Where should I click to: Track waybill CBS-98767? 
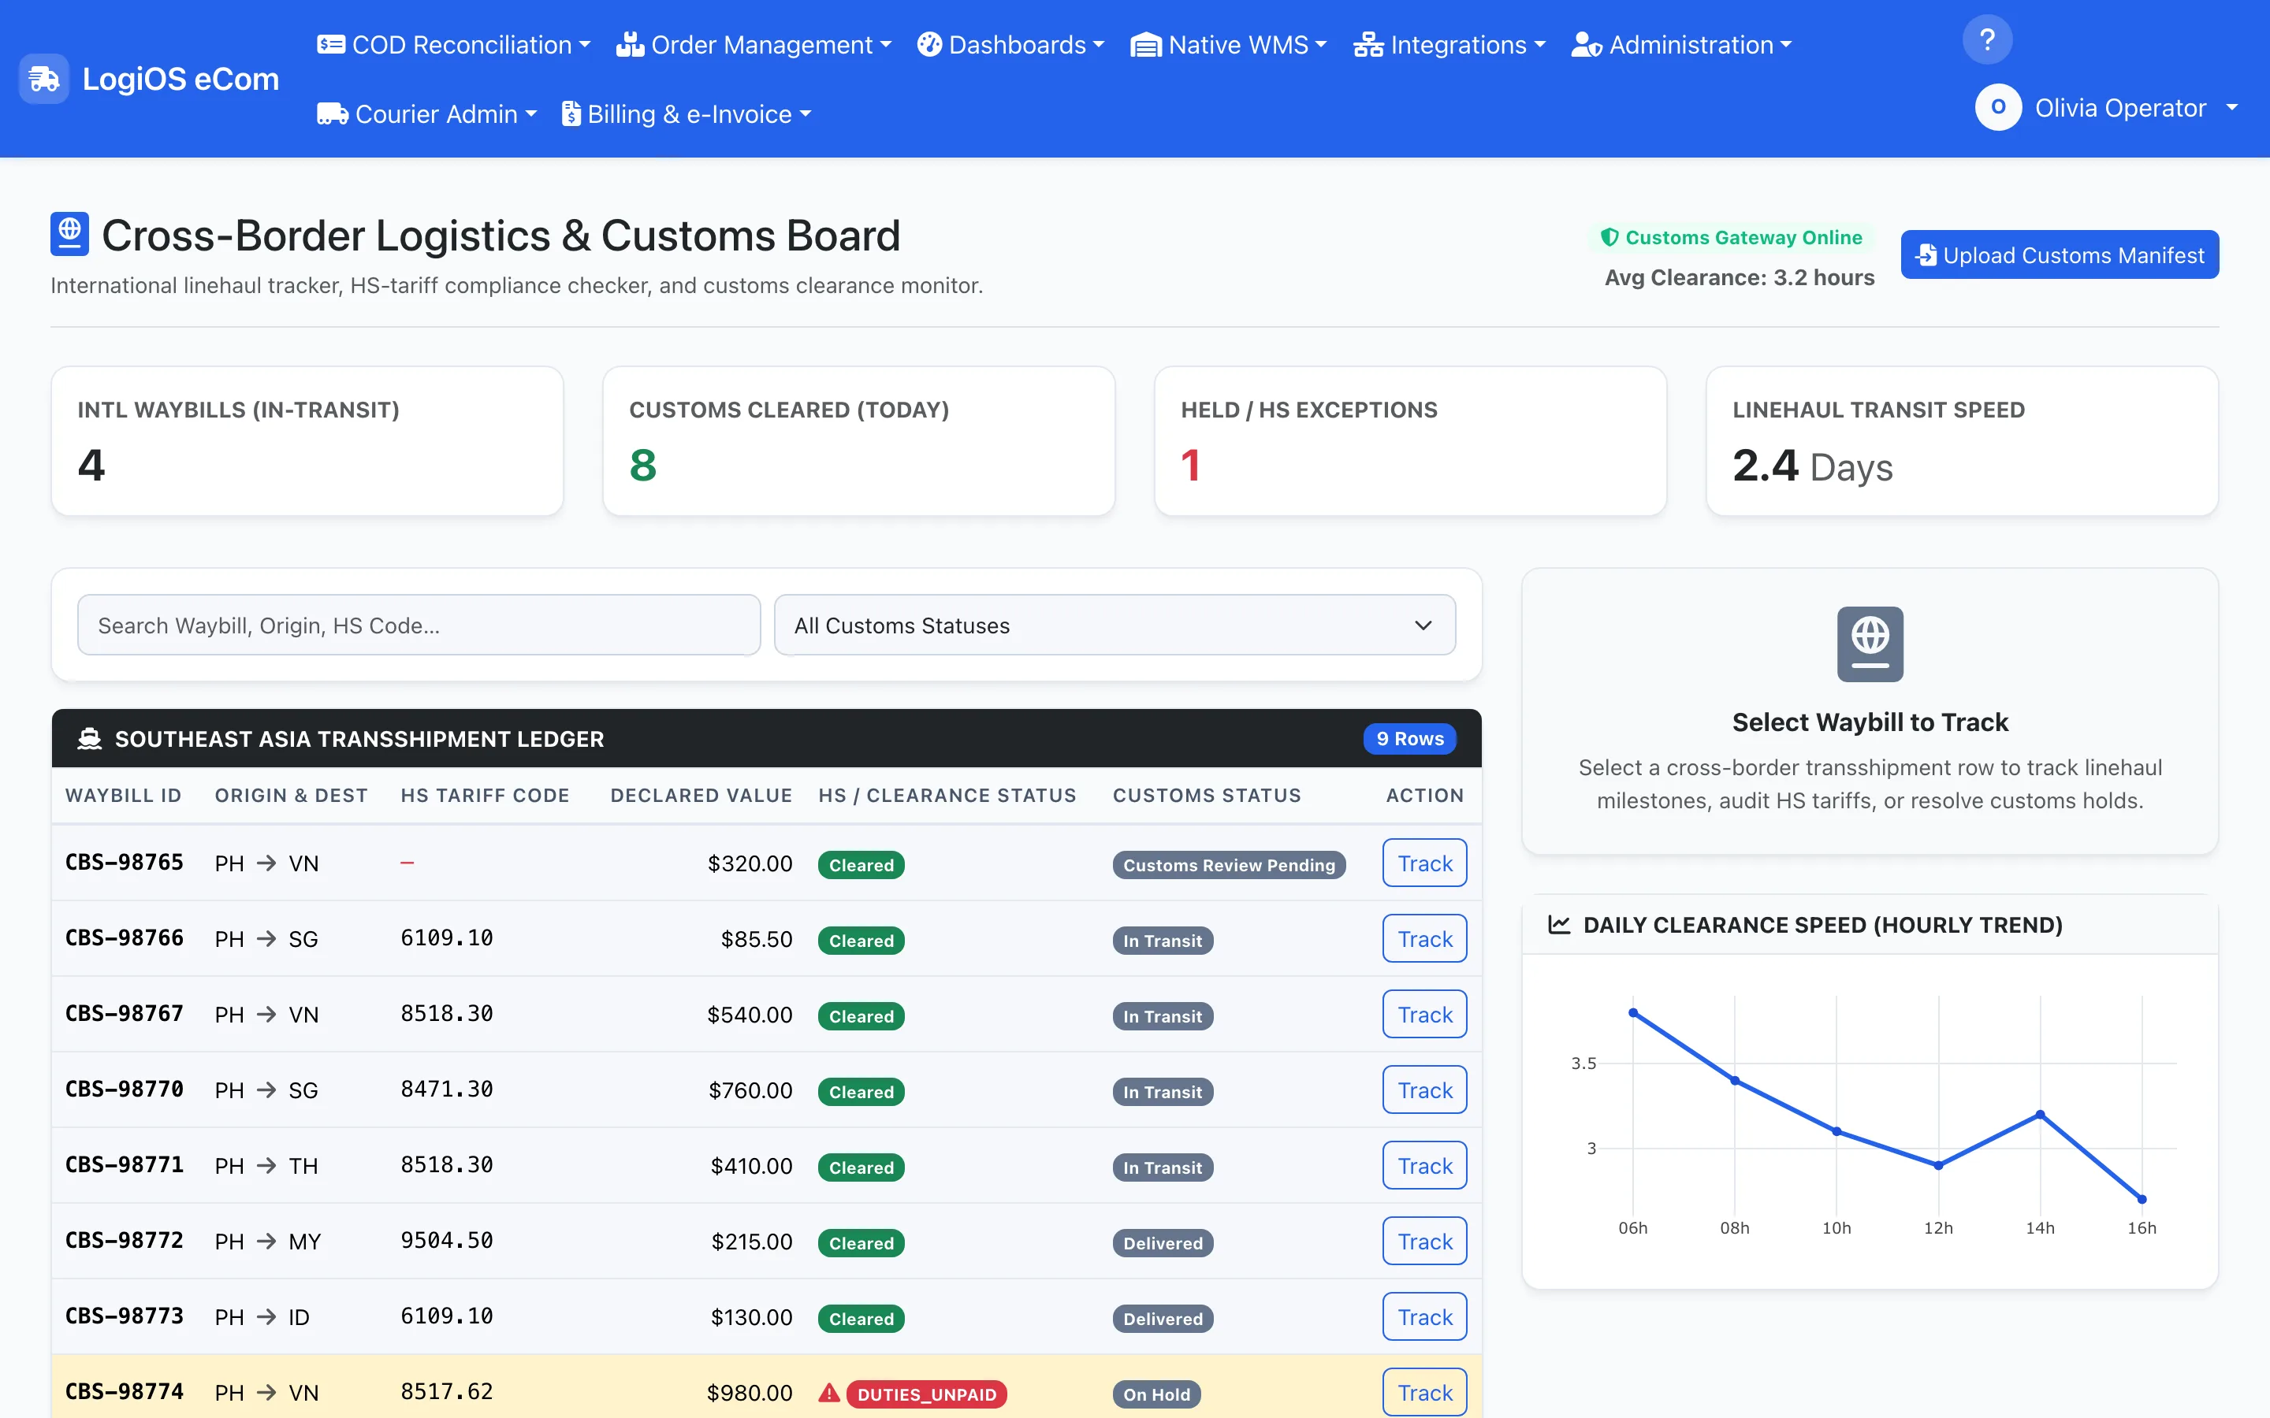[1424, 1015]
